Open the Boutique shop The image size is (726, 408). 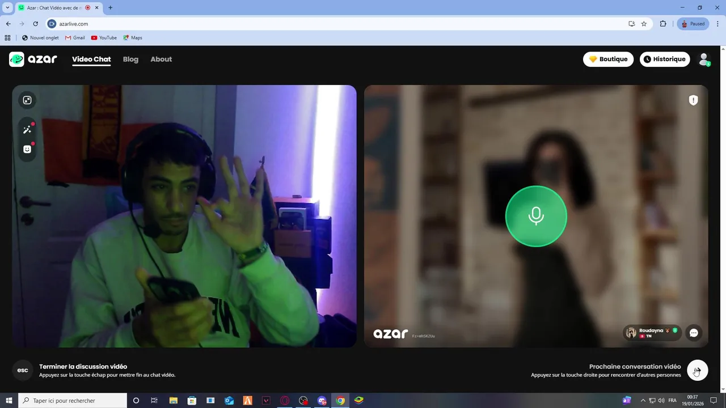608,59
